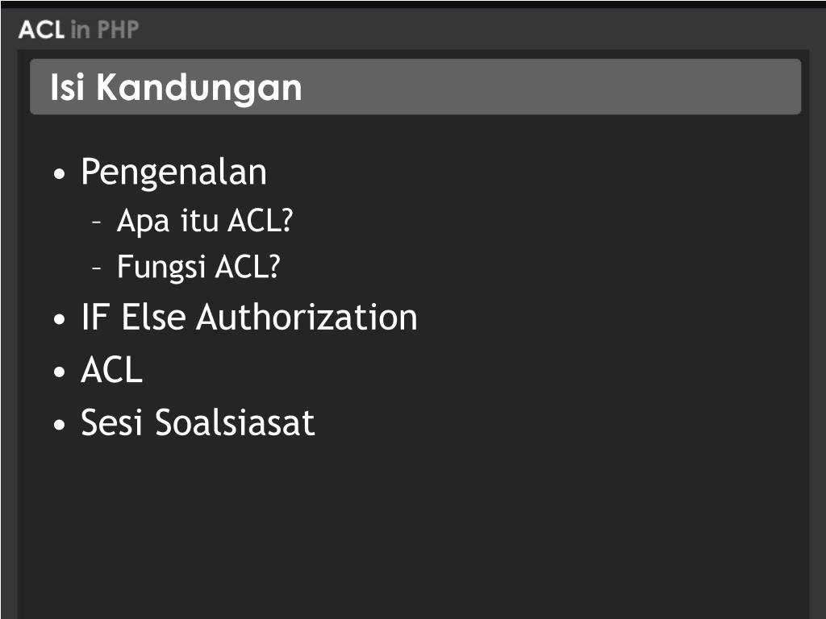Click the word "Authorization" in the list

(307, 318)
